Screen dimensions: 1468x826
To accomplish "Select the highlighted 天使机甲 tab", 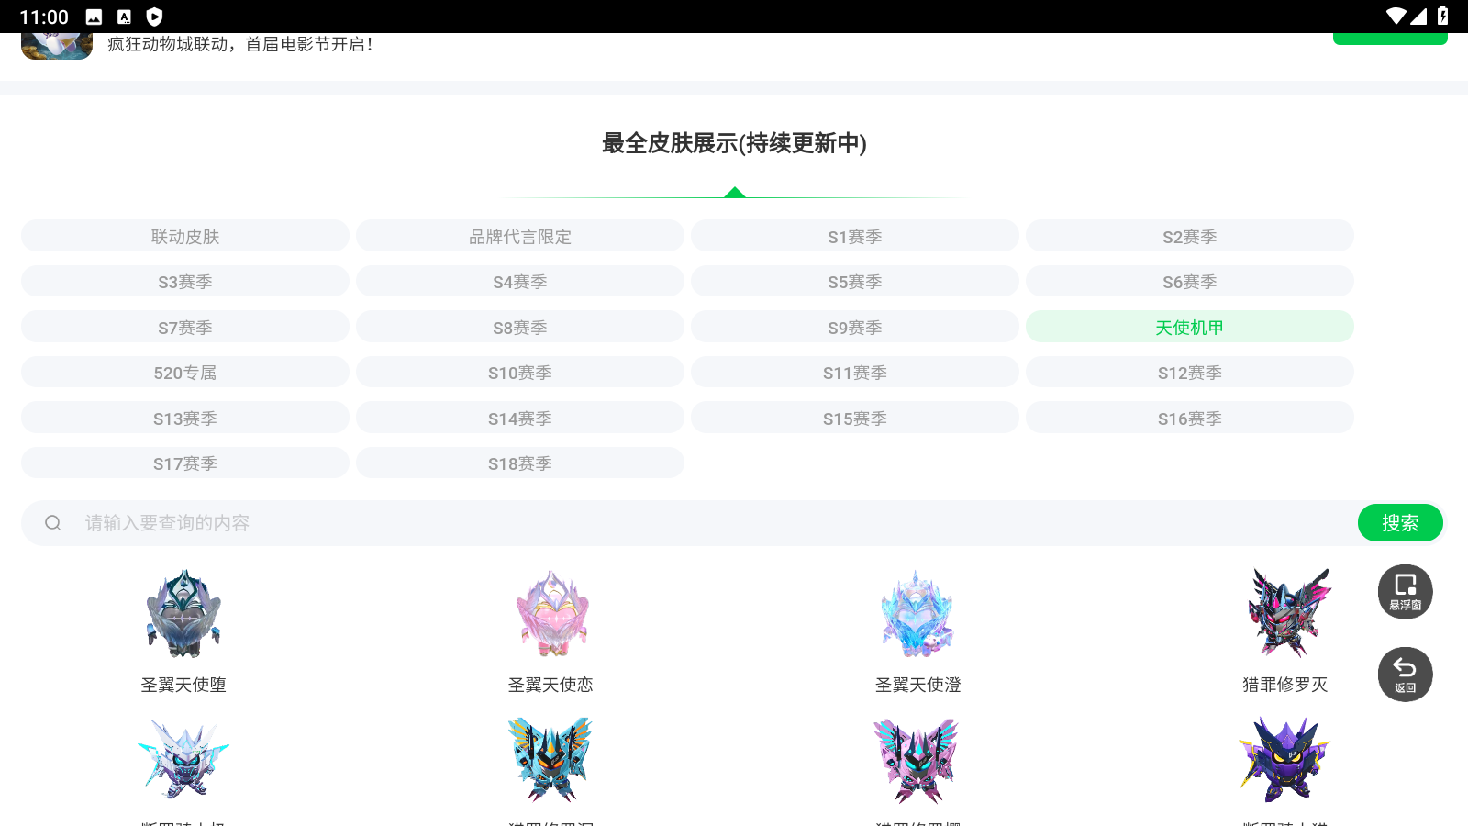I will click(1189, 327).
